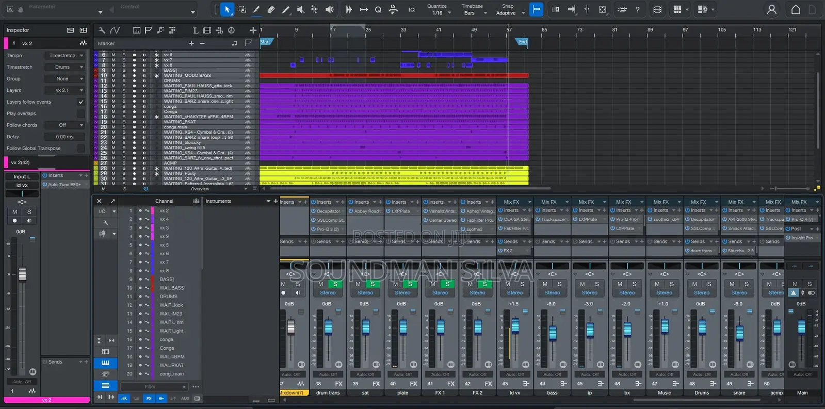Open the video player icon
This screenshot has height=409, width=825.
pos(657,9)
